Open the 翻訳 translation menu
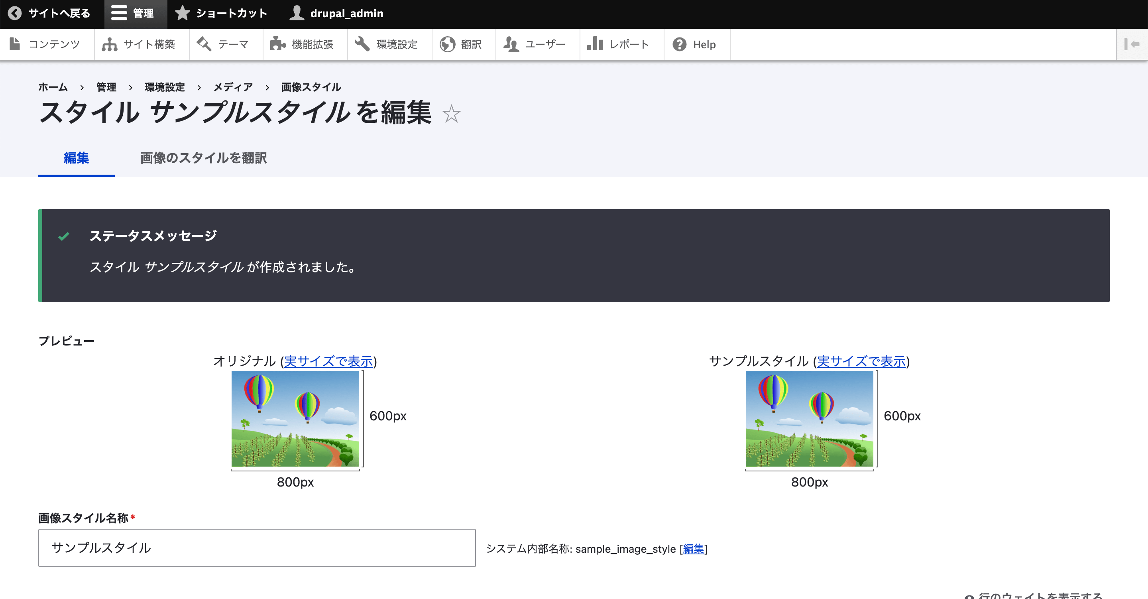1148x599 pixels. pos(463,44)
